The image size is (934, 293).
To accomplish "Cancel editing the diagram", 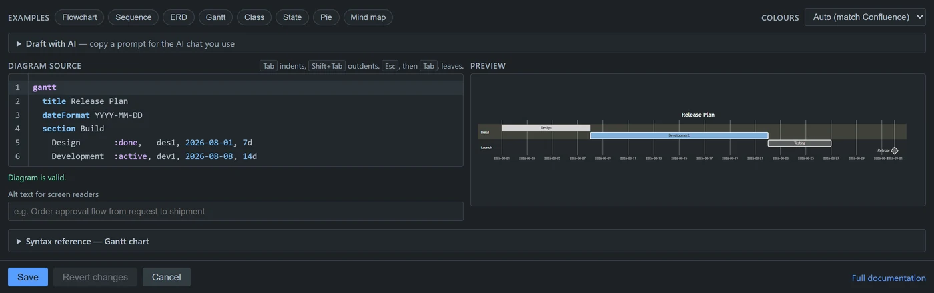I will pos(167,277).
